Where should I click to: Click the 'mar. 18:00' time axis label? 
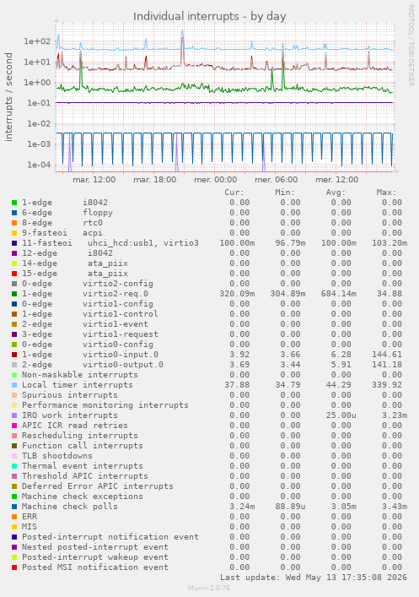[155, 180]
